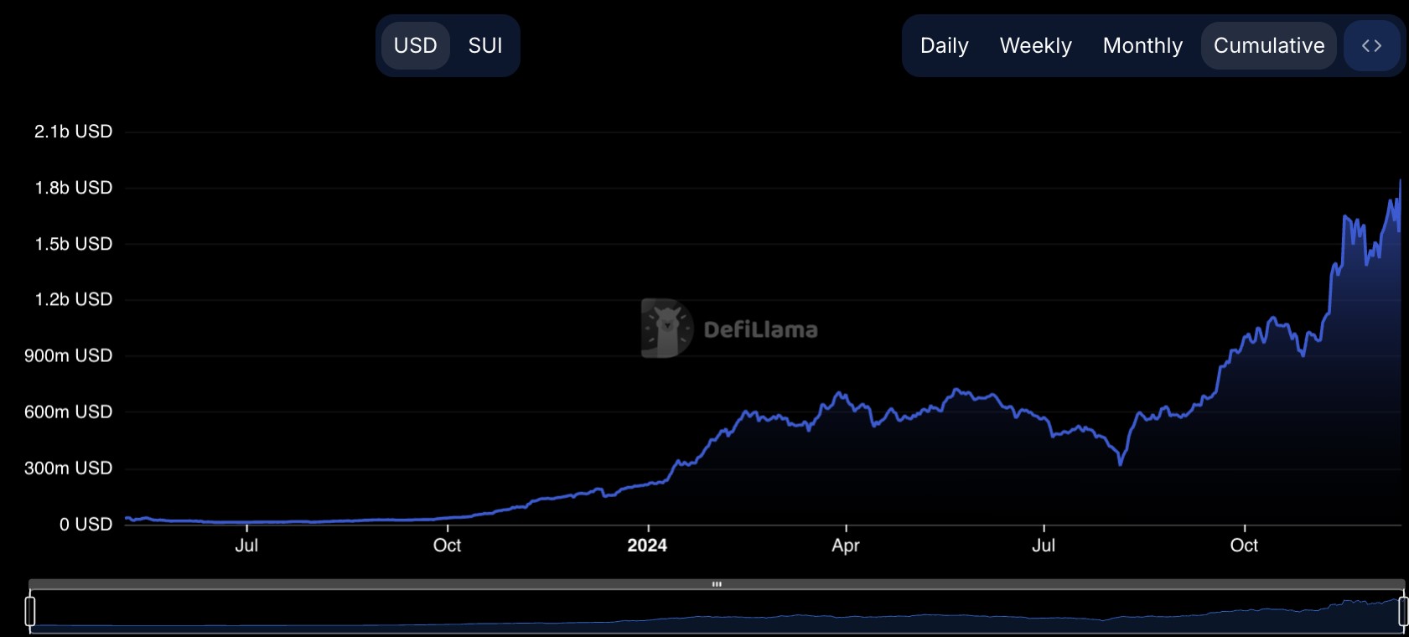The width and height of the screenshot is (1409, 637).
Task: Click the left handle of the range slider
Action: point(30,611)
